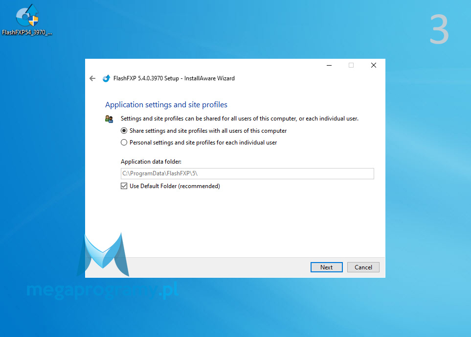Click the 'Settings and site profiles can be shared' description
Viewport: 471px width, 337px height.
pyautogui.click(x=239, y=119)
